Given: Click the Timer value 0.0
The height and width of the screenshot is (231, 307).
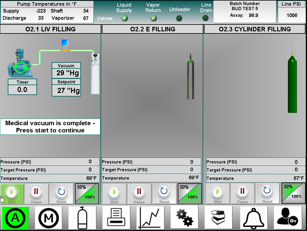Looking at the screenshot, I should pyautogui.click(x=22, y=90).
